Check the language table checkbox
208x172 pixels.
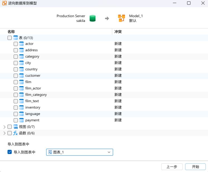16,114
